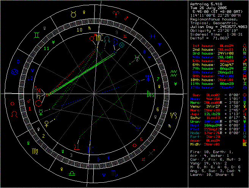Select the Sagittarius arrow glyph on the wheel
The height and width of the screenshot is (188, 249).
click(x=152, y=153)
